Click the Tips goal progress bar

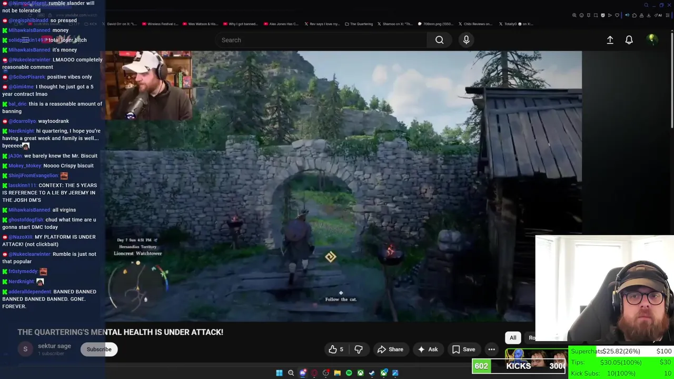pyautogui.click(x=621, y=362)
